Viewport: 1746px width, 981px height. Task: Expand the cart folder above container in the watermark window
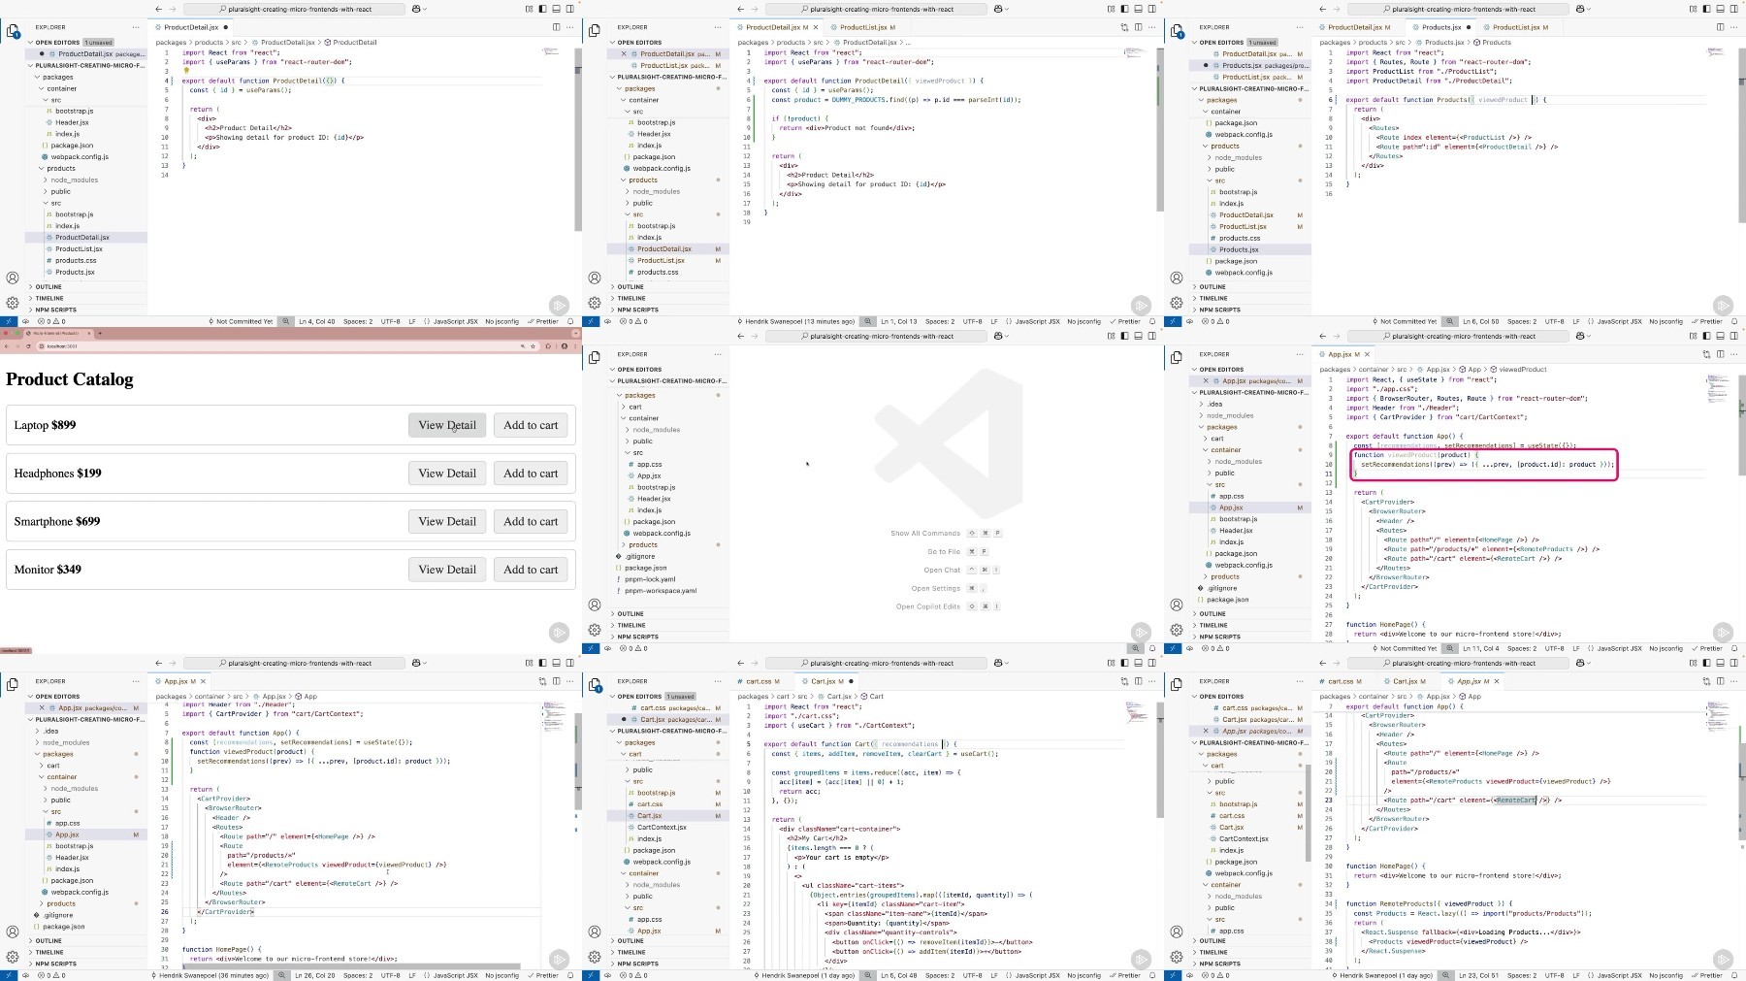coord(634,407)
